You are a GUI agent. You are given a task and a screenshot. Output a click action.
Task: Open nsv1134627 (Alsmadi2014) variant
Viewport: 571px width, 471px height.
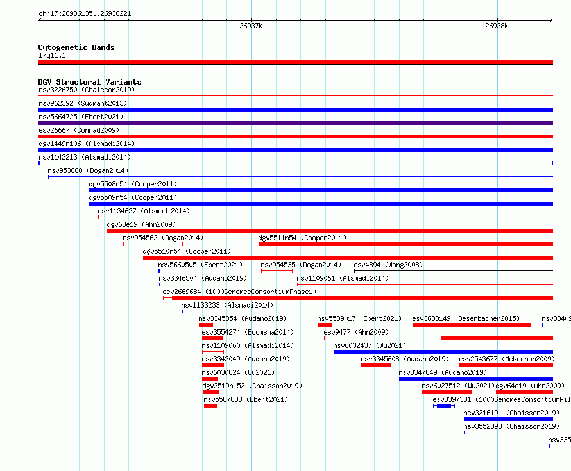pos(144,211)
